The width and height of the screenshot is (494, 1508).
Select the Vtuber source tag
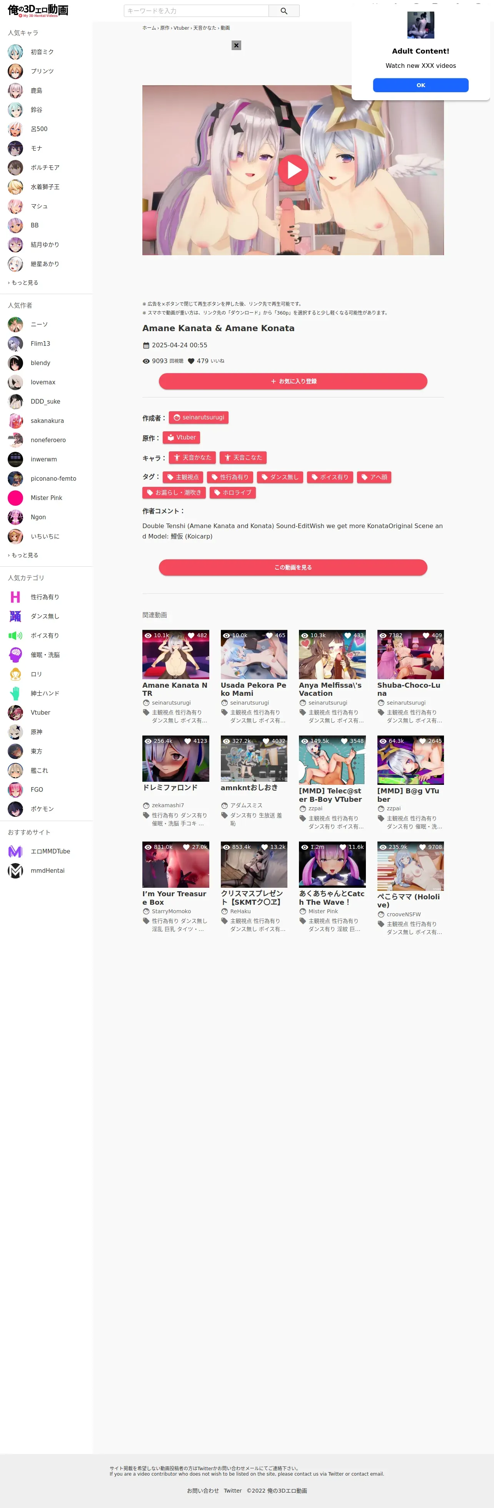[x=181, y=438]
